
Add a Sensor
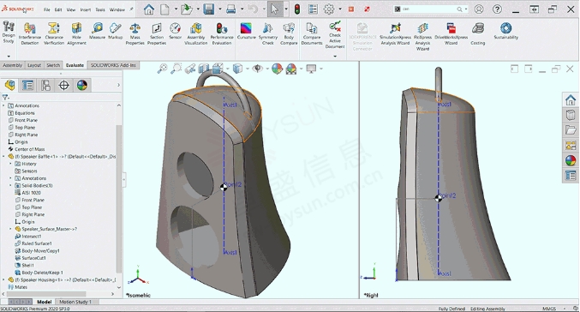(x=175, y=31)
